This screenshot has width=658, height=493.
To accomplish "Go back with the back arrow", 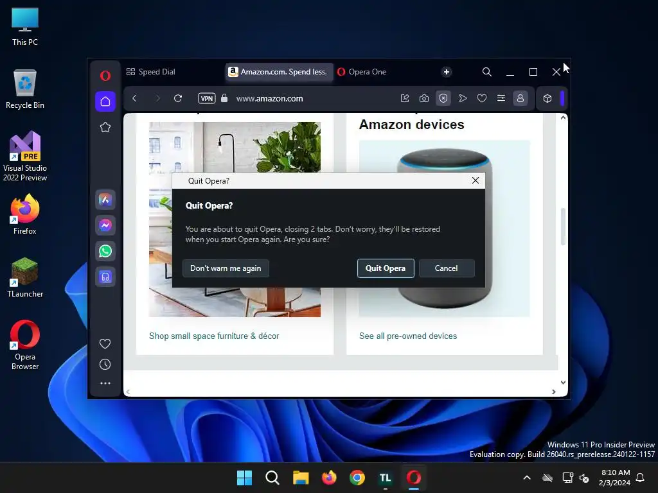I will 134,98.
